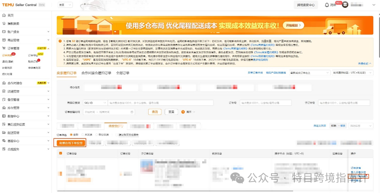The height and width of the screenshot is (193, 380).
Task: Open the region dropdown beside the logo
Action: [65, 5]
